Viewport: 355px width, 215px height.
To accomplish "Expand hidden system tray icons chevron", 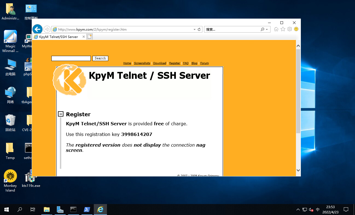I will click(298, 210).
